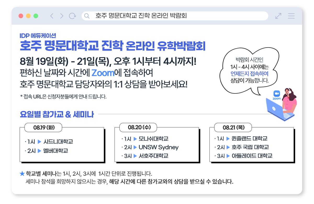
Task: Click the 언제든지 접속하여 text in speech bubble
Action: (x=249, y=73)
